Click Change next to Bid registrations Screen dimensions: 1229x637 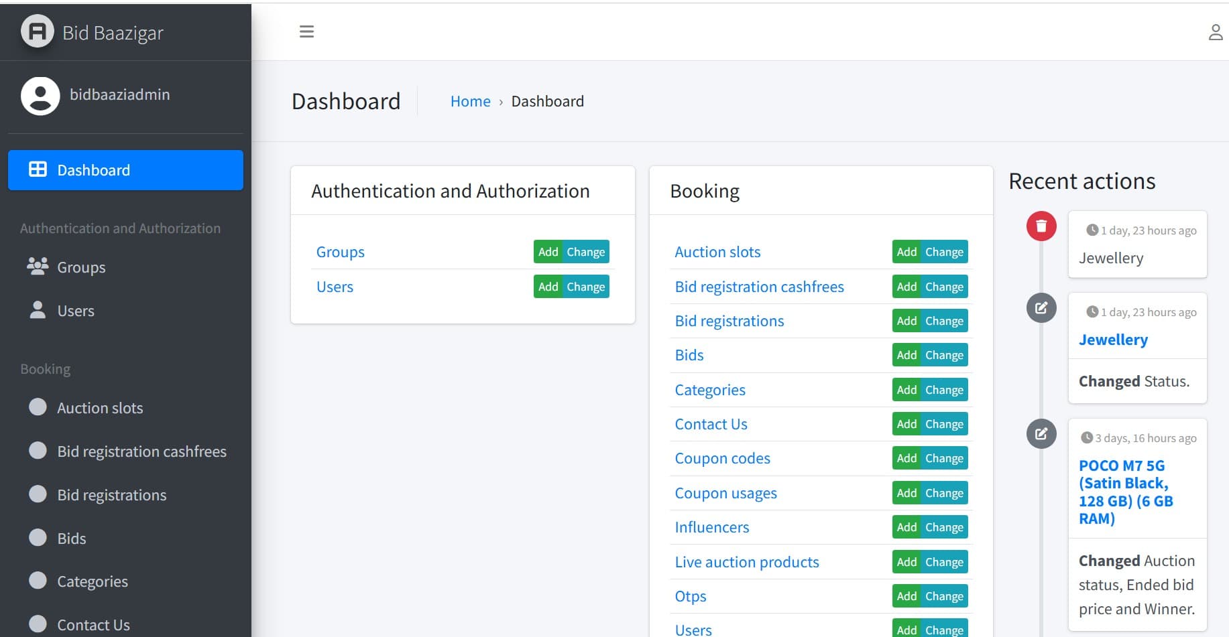tap(945, 321)
